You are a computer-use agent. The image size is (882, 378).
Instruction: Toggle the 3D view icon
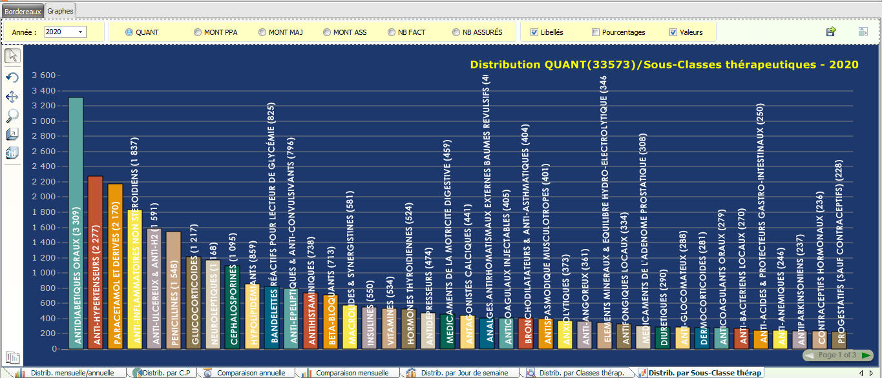[12, 153]
